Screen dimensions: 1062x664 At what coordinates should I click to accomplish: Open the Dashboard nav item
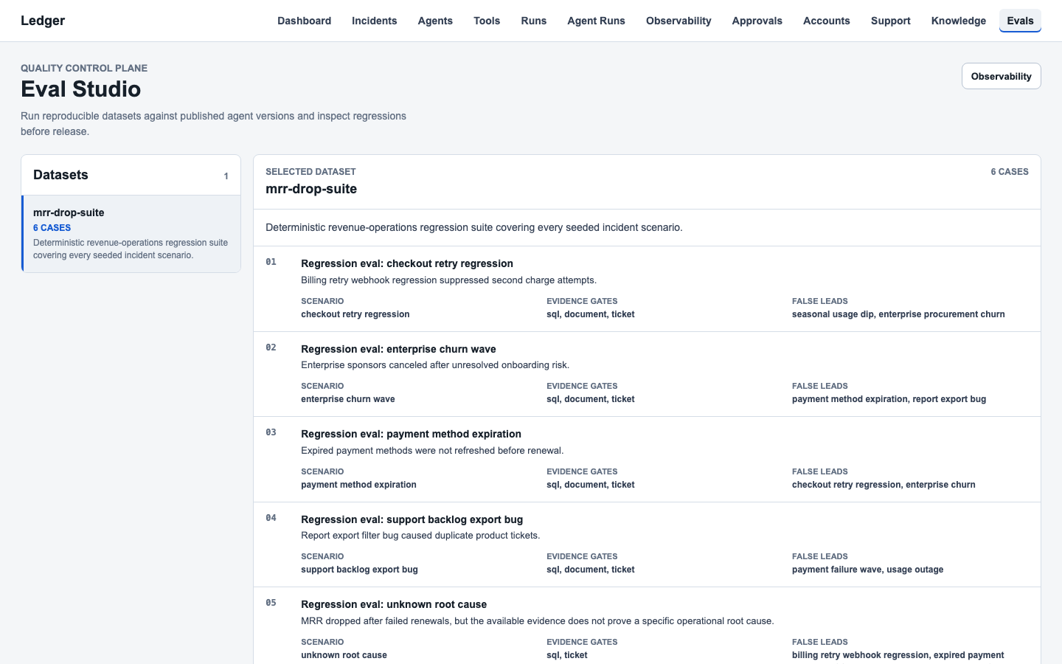(x=304, y=21)
